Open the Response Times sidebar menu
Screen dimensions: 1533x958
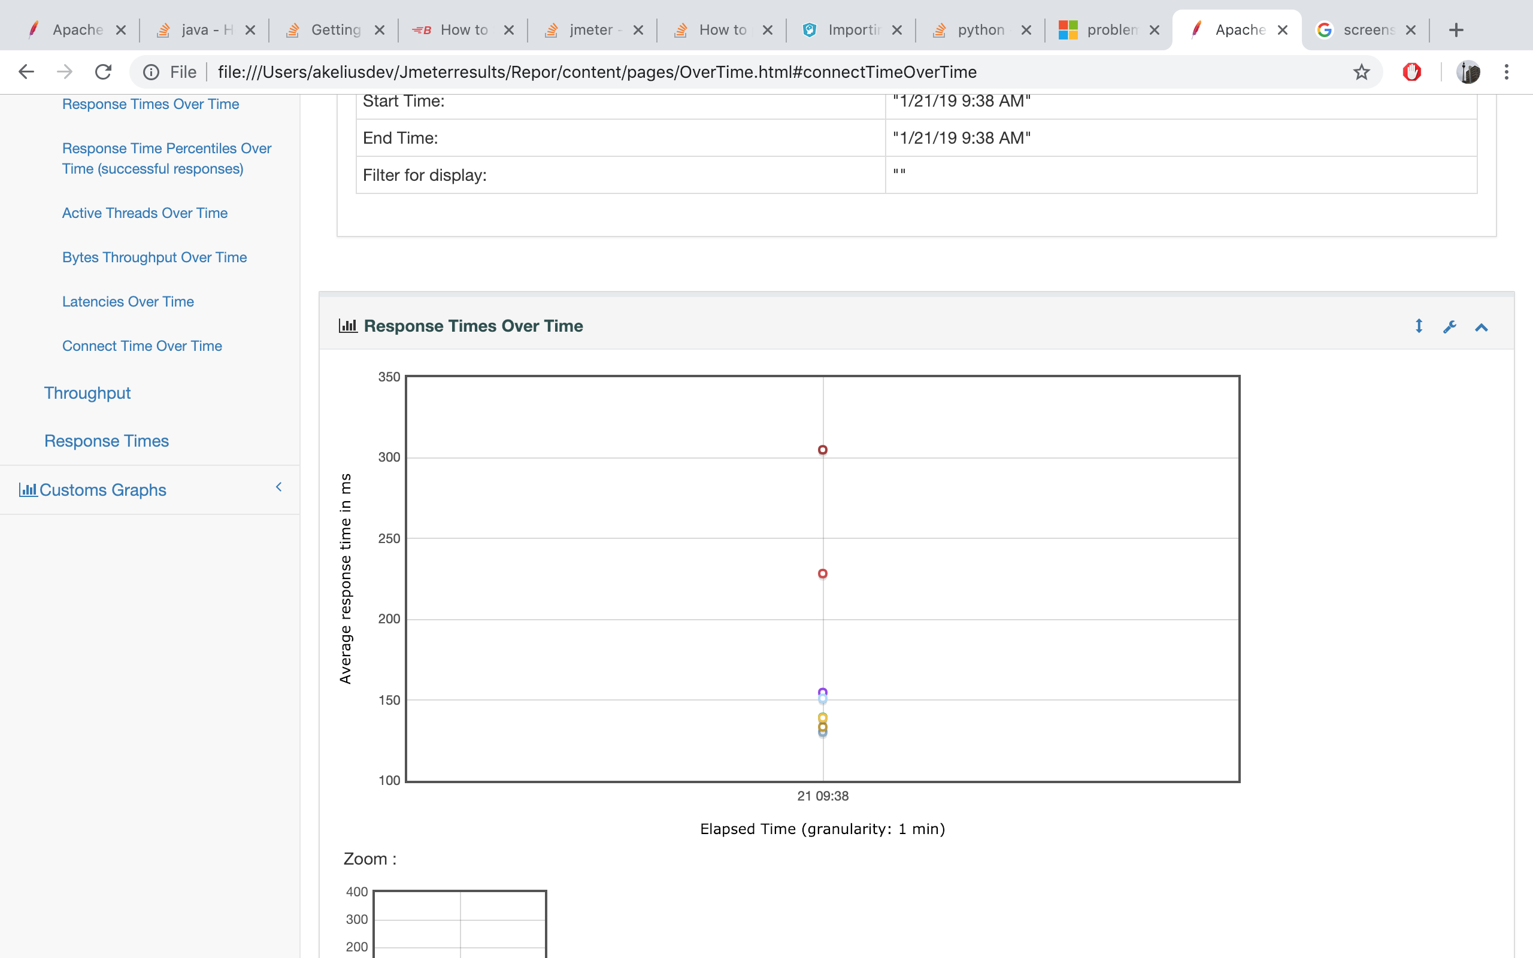(107, 441)
